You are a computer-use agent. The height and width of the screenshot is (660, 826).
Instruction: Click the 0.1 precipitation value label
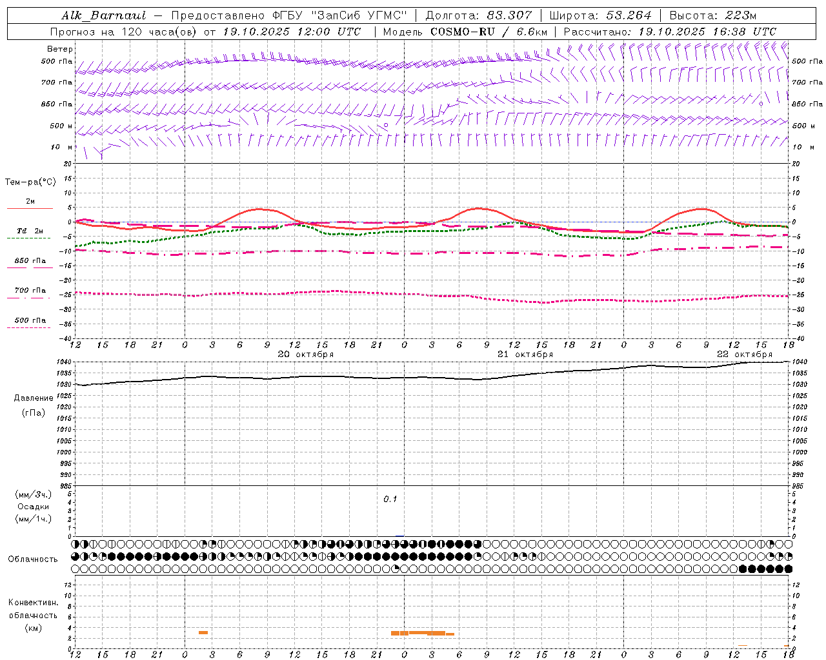[x=390, y=499]
